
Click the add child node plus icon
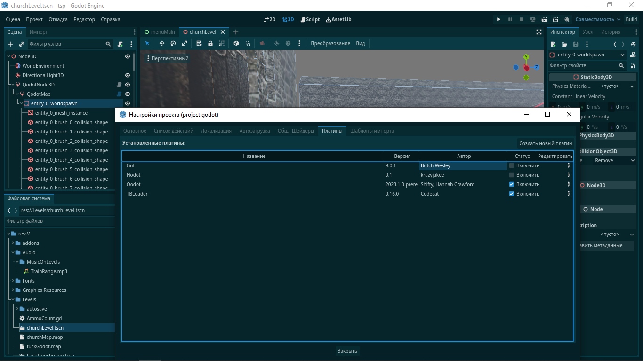click(x=10, y=44)
